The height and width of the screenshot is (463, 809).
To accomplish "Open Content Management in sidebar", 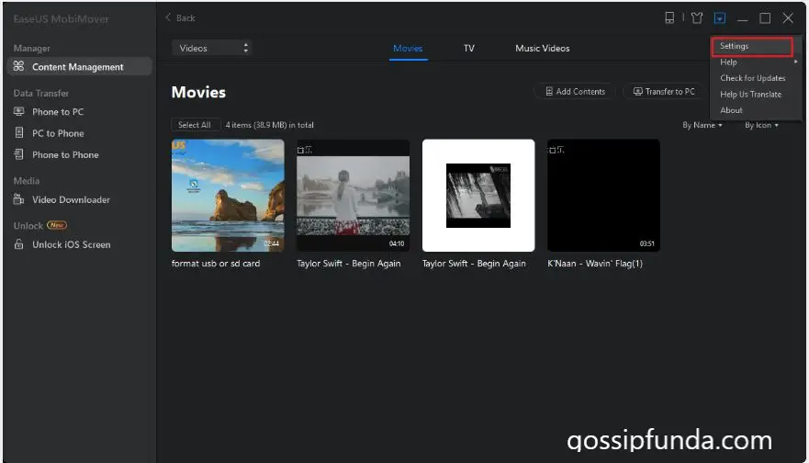I will coord(79,66).
